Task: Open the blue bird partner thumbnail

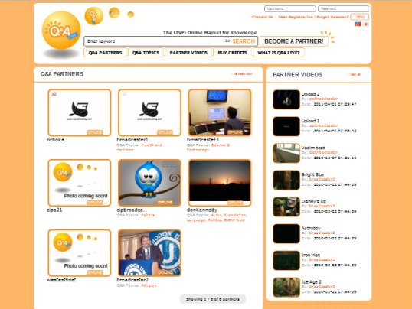Action: point(149,183)
